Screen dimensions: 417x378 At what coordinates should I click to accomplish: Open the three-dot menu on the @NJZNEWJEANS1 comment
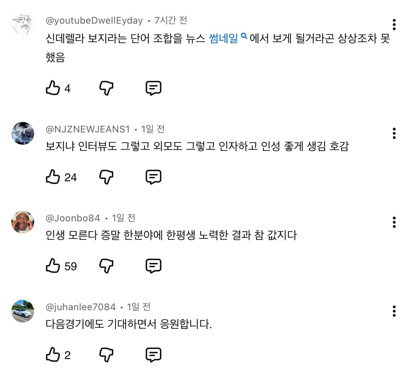pos(394,133)
